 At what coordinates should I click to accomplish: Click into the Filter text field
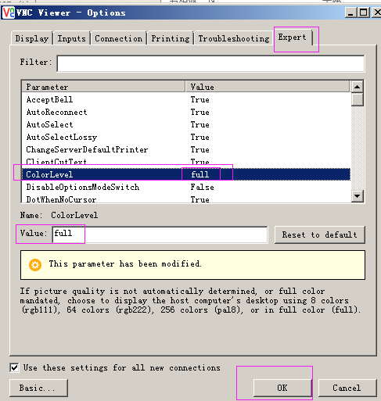210,63
